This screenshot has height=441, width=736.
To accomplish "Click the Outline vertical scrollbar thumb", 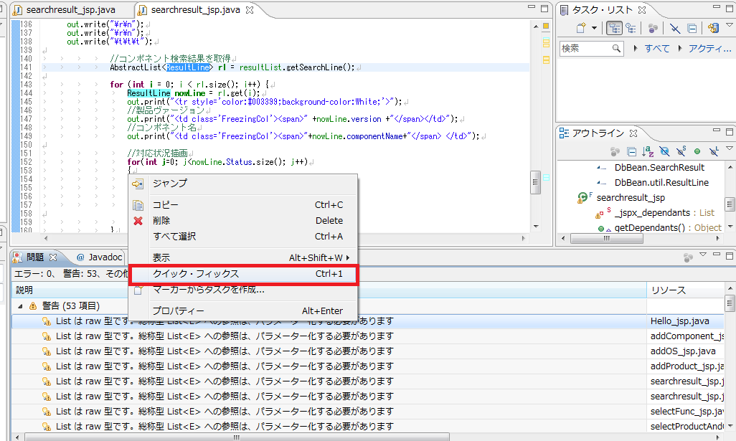I will tap(730, 205).
